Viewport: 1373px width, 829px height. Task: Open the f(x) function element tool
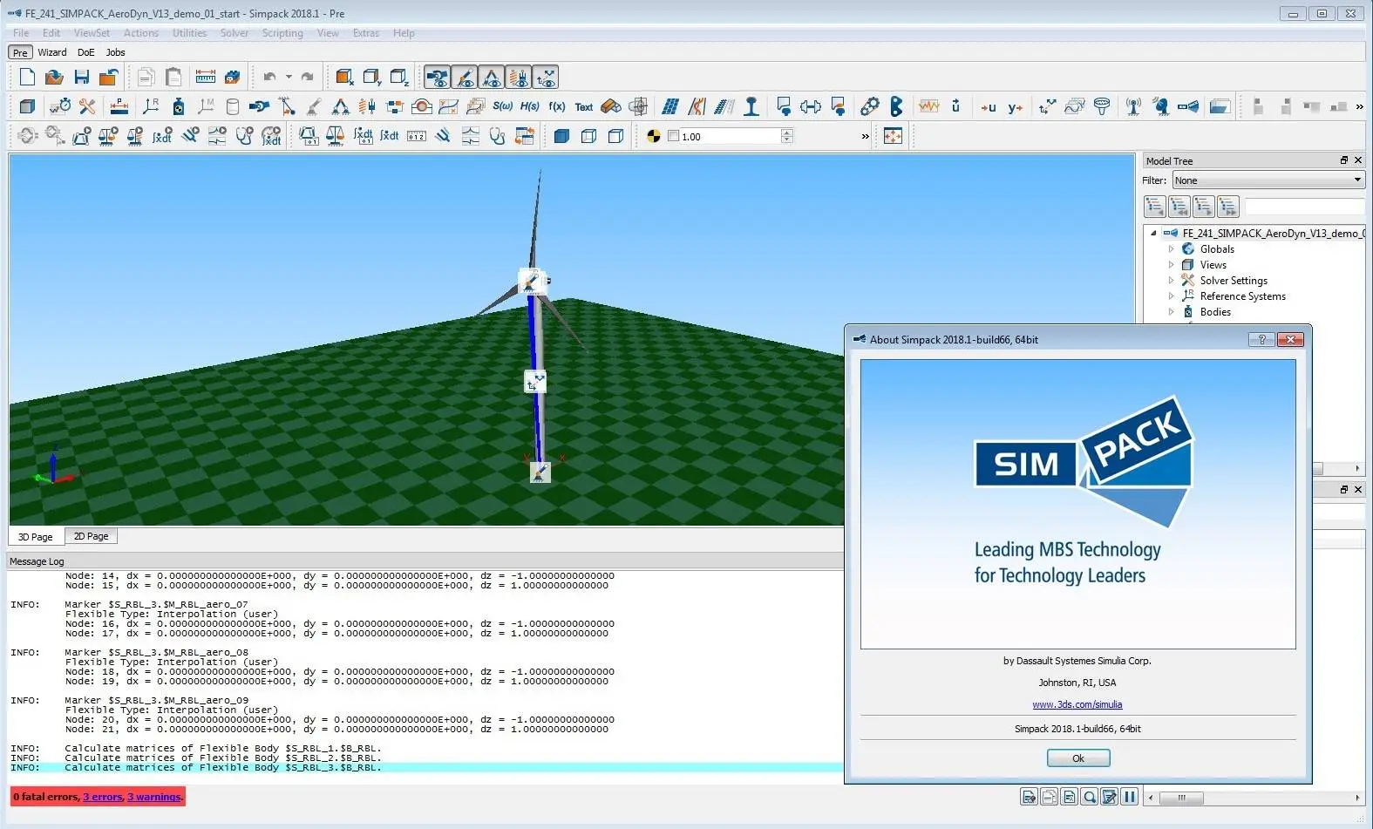(557, 106)
